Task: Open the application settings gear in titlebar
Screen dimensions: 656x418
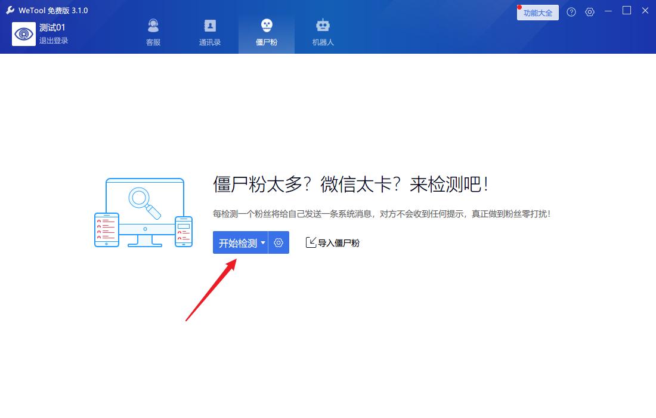Action: coord(590,11)
